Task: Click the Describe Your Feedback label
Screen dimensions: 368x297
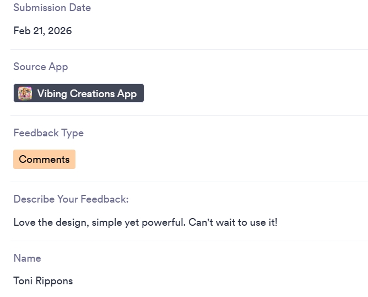Action: click(71, 199)
